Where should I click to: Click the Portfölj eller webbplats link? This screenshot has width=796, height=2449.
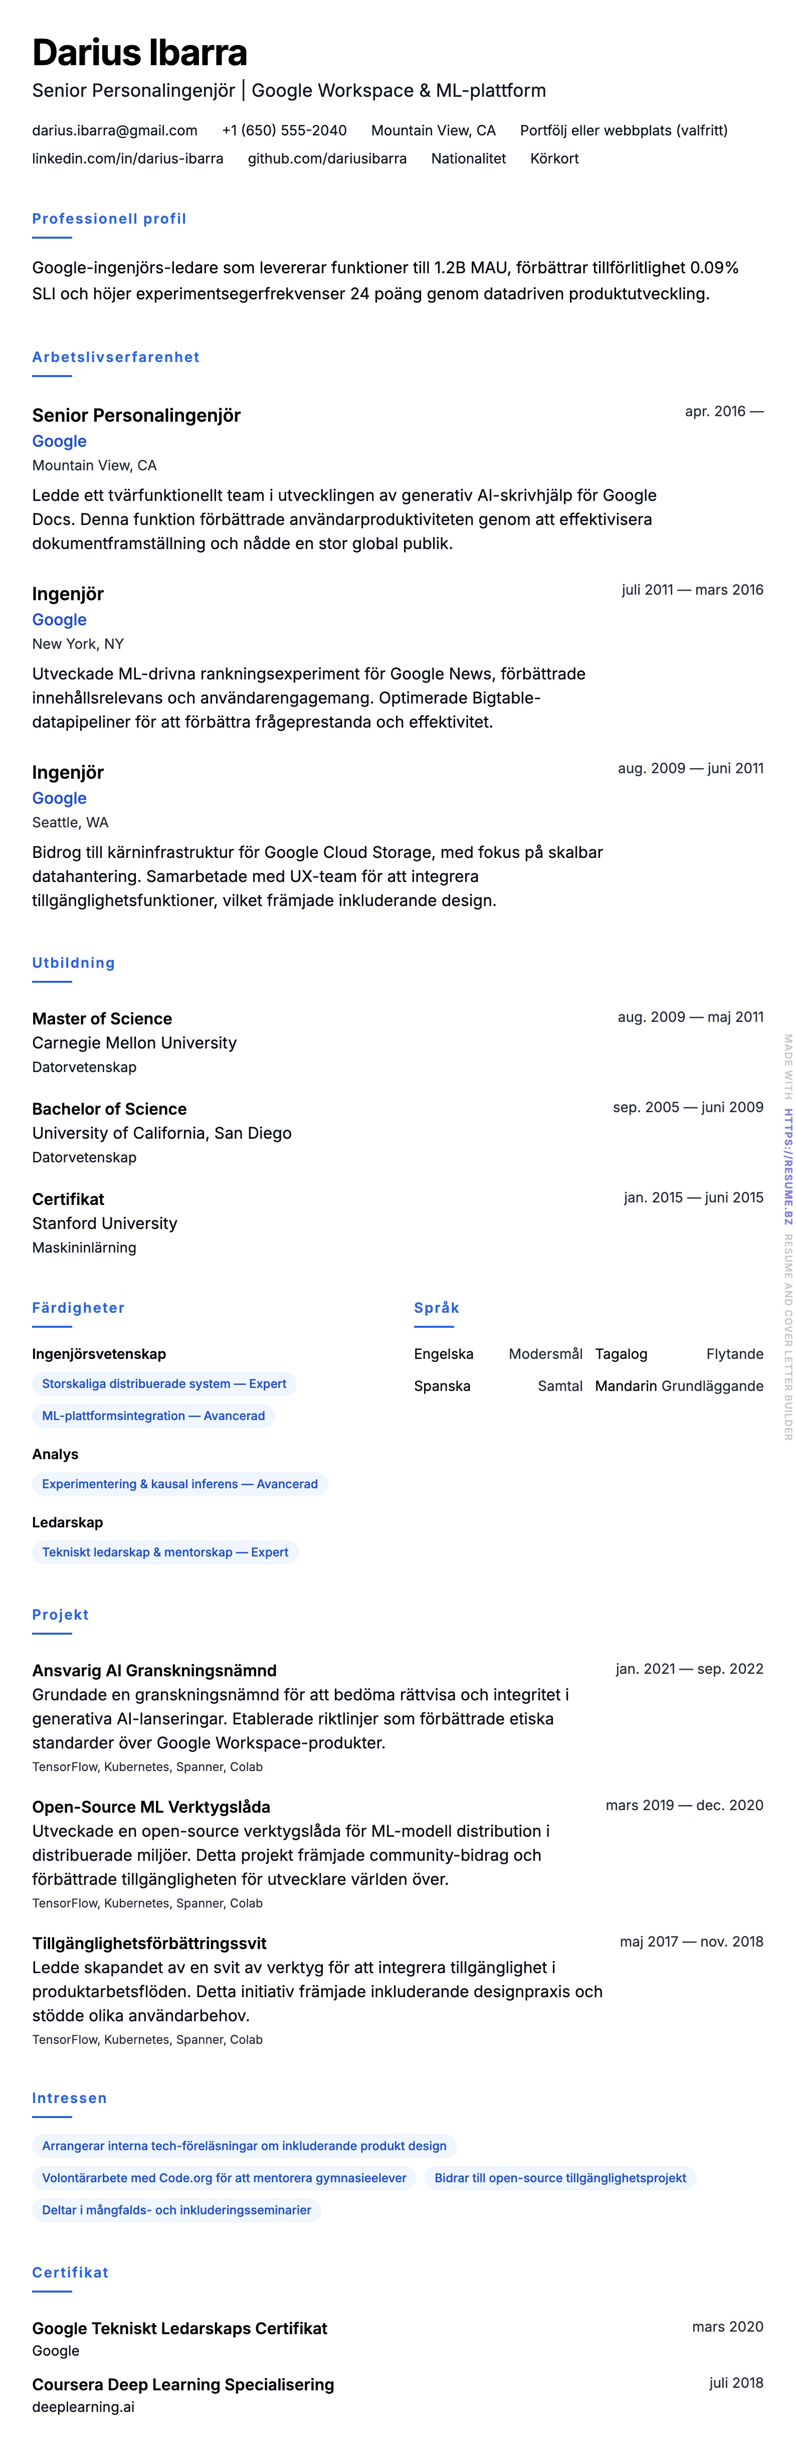(623, 130)
